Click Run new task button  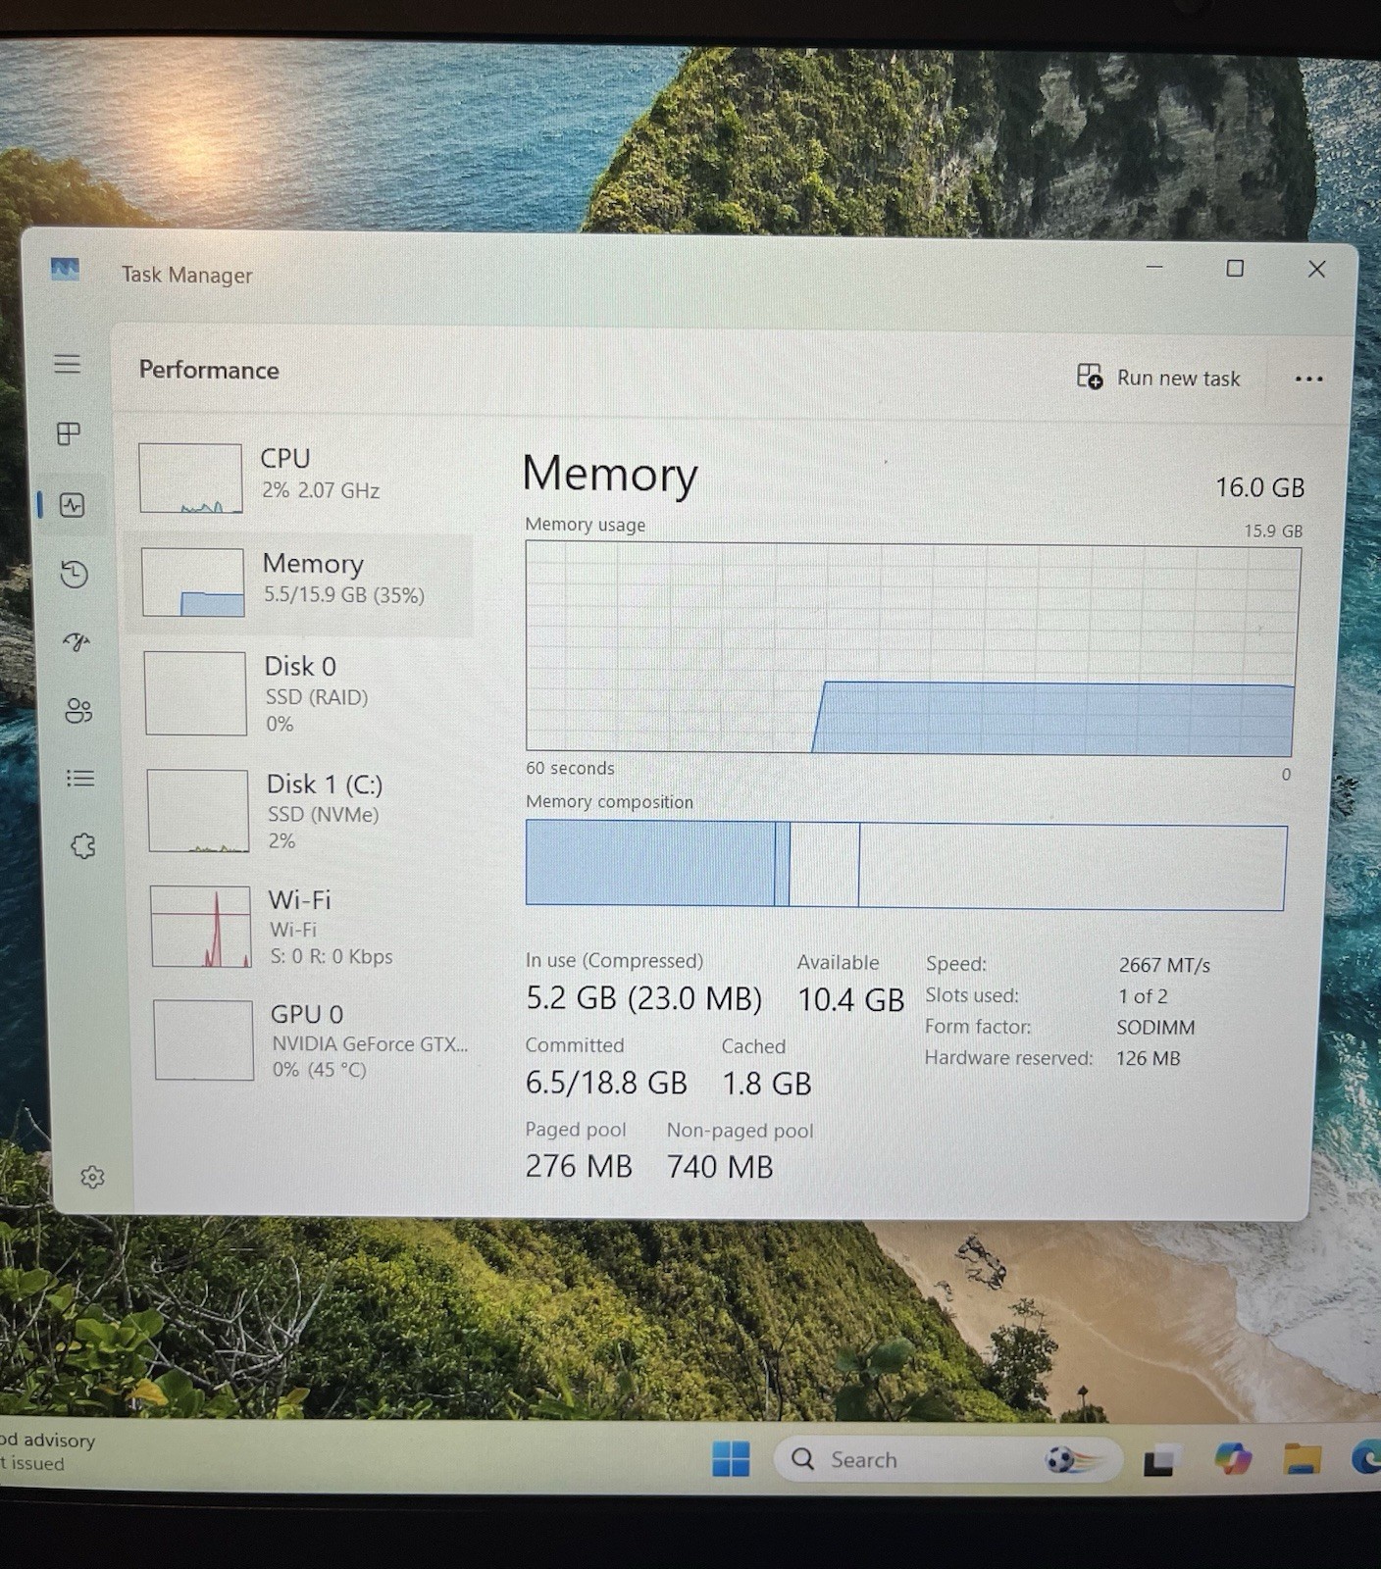click(1158, 378)
